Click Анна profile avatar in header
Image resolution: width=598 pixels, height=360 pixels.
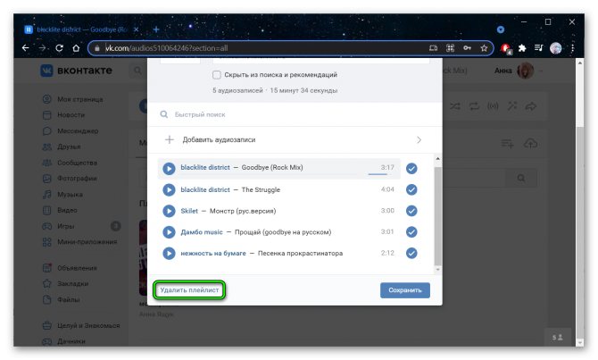[525, 71]
